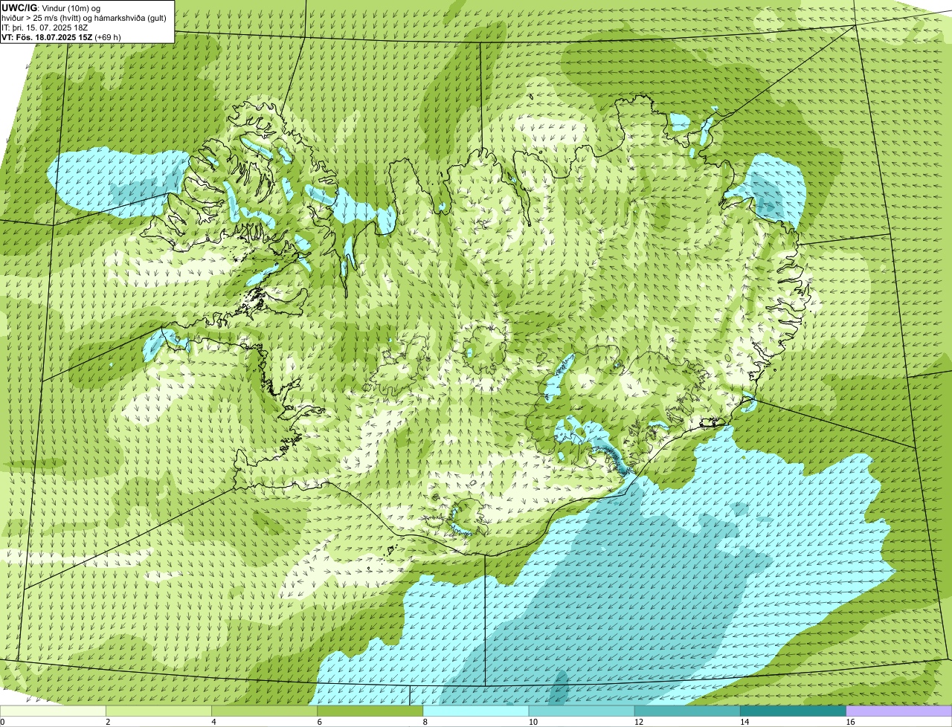Click the legend scale label '14'
This screenshot has width=952, height=727.
point(744,722)
